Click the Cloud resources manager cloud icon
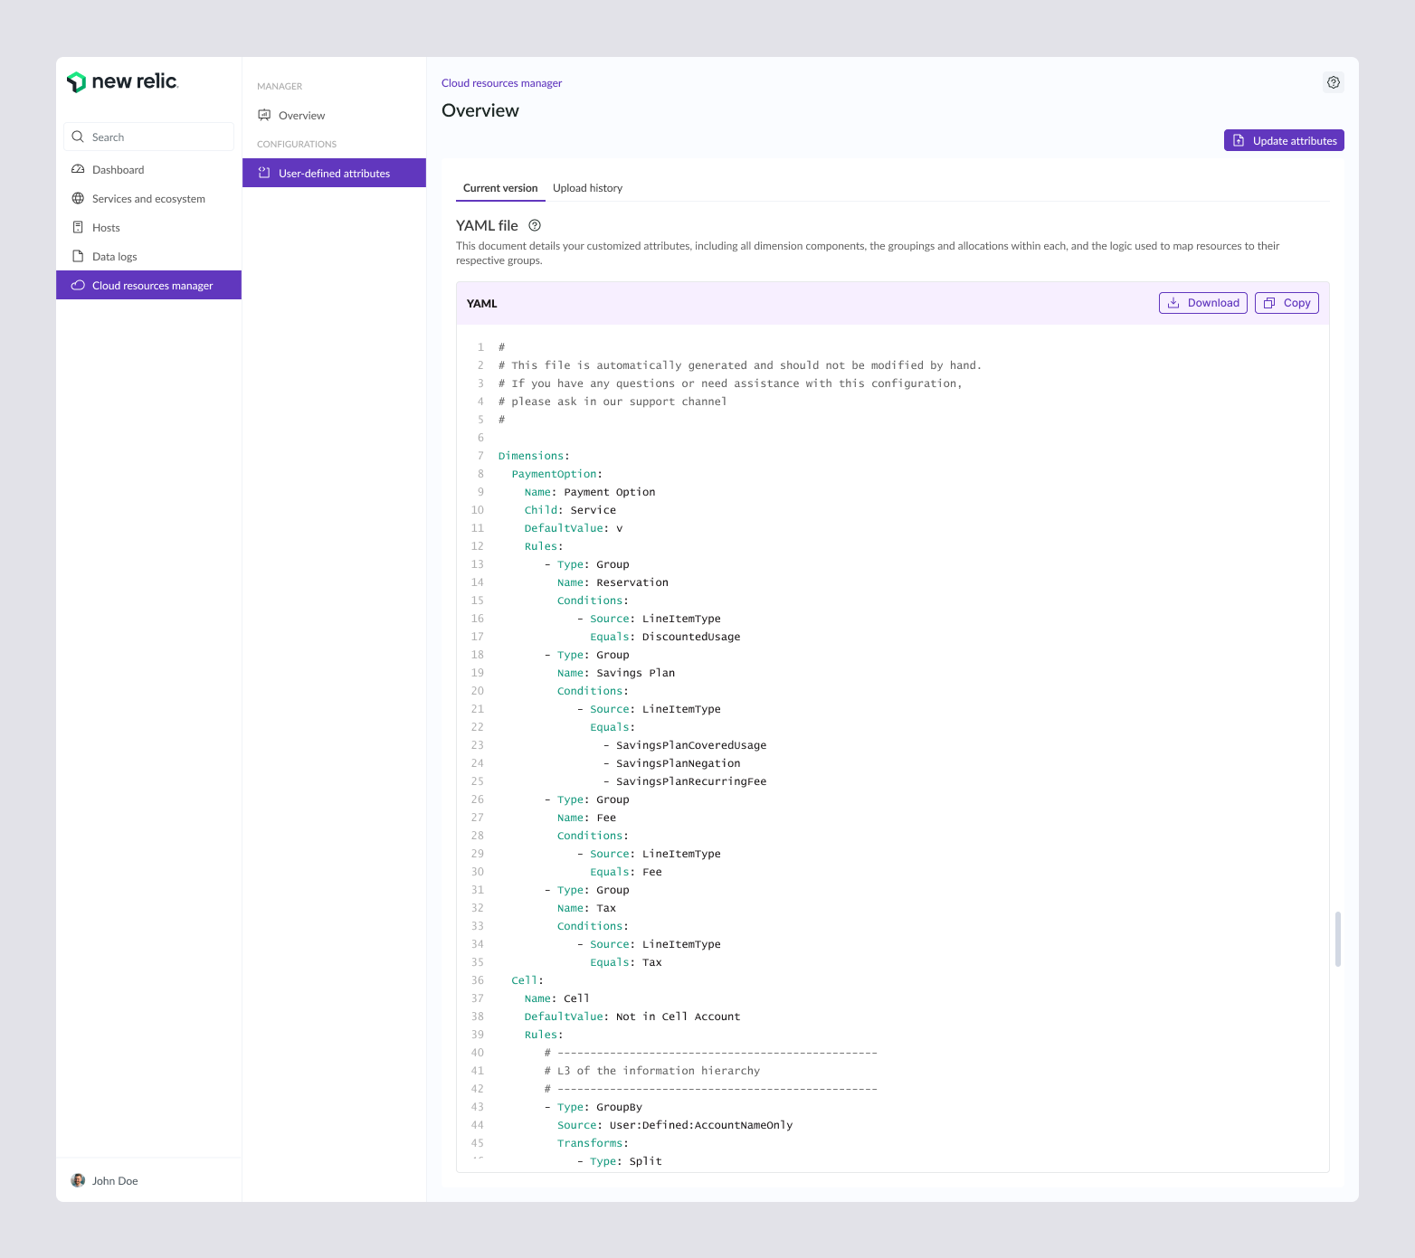The height and width of the screenshot is (1258, 1415). (78, 285)
